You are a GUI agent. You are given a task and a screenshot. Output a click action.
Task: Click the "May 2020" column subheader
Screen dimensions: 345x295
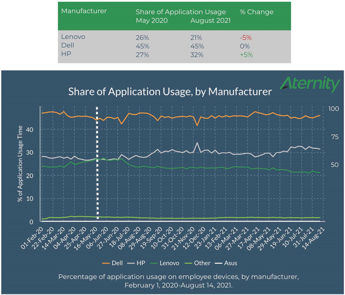click(x=152, y=21)
